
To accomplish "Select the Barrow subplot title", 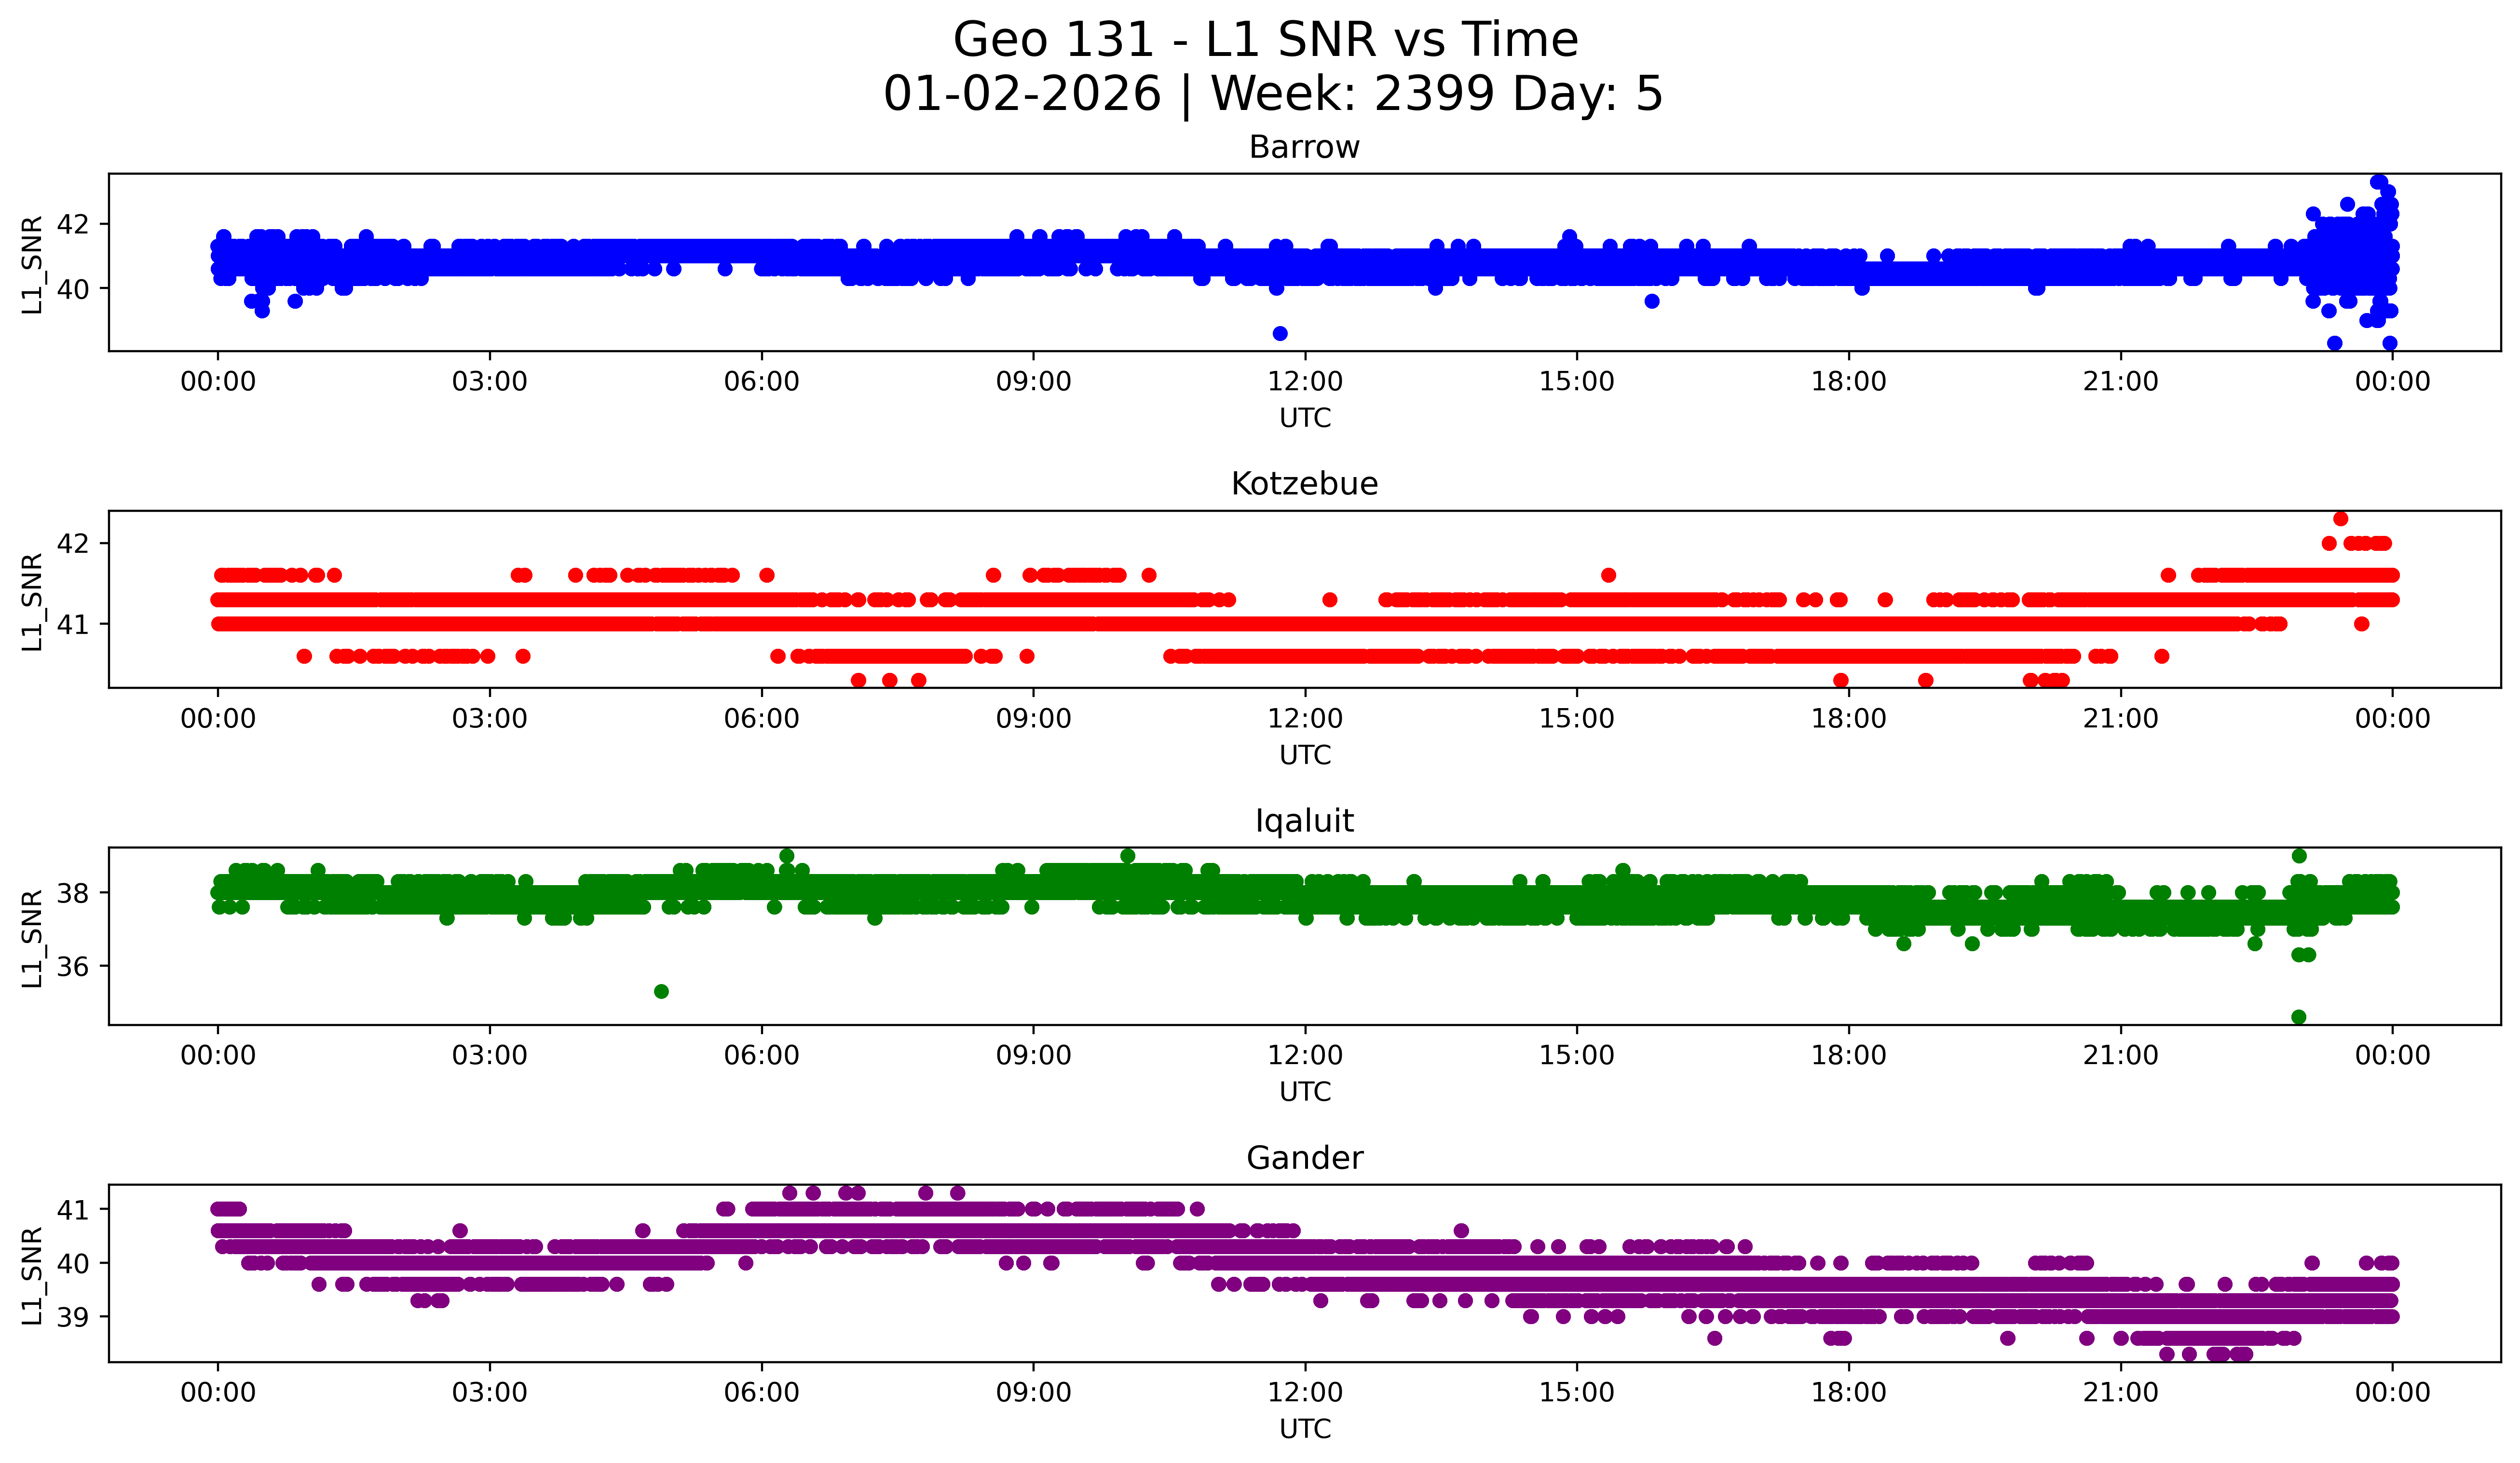I will [1304, 147].
